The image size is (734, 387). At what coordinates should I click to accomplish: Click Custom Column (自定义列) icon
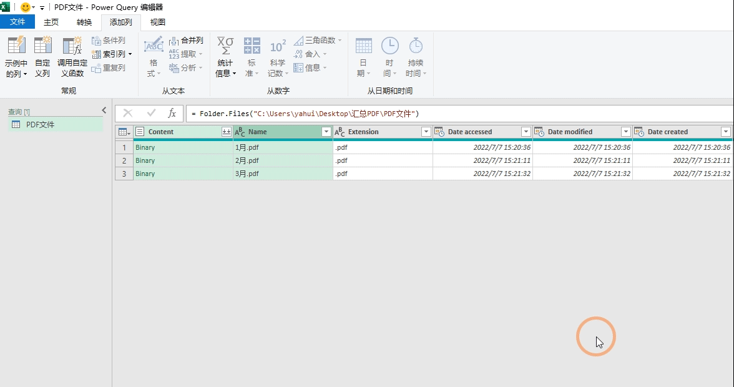[42, 46]
